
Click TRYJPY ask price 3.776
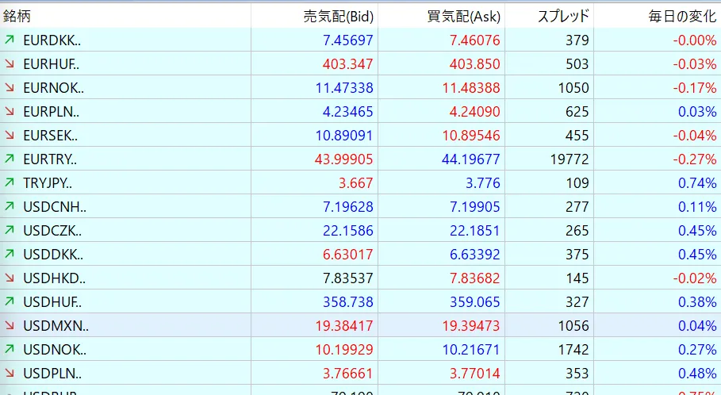[483, 183]
